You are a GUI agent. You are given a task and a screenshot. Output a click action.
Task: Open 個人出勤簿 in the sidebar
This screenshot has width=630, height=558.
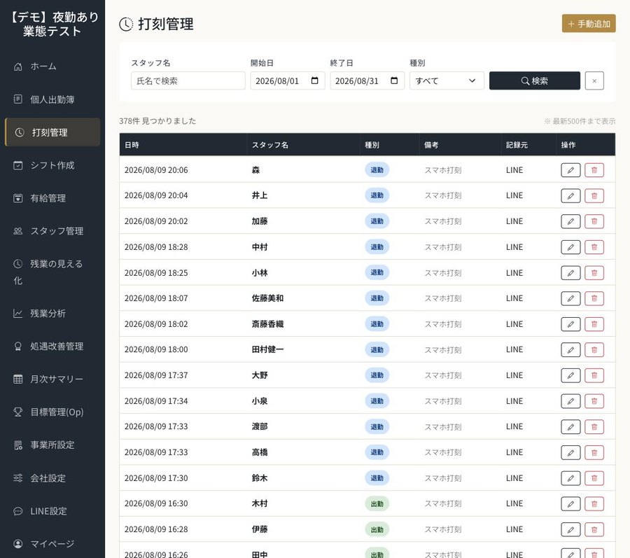[52, 99]
